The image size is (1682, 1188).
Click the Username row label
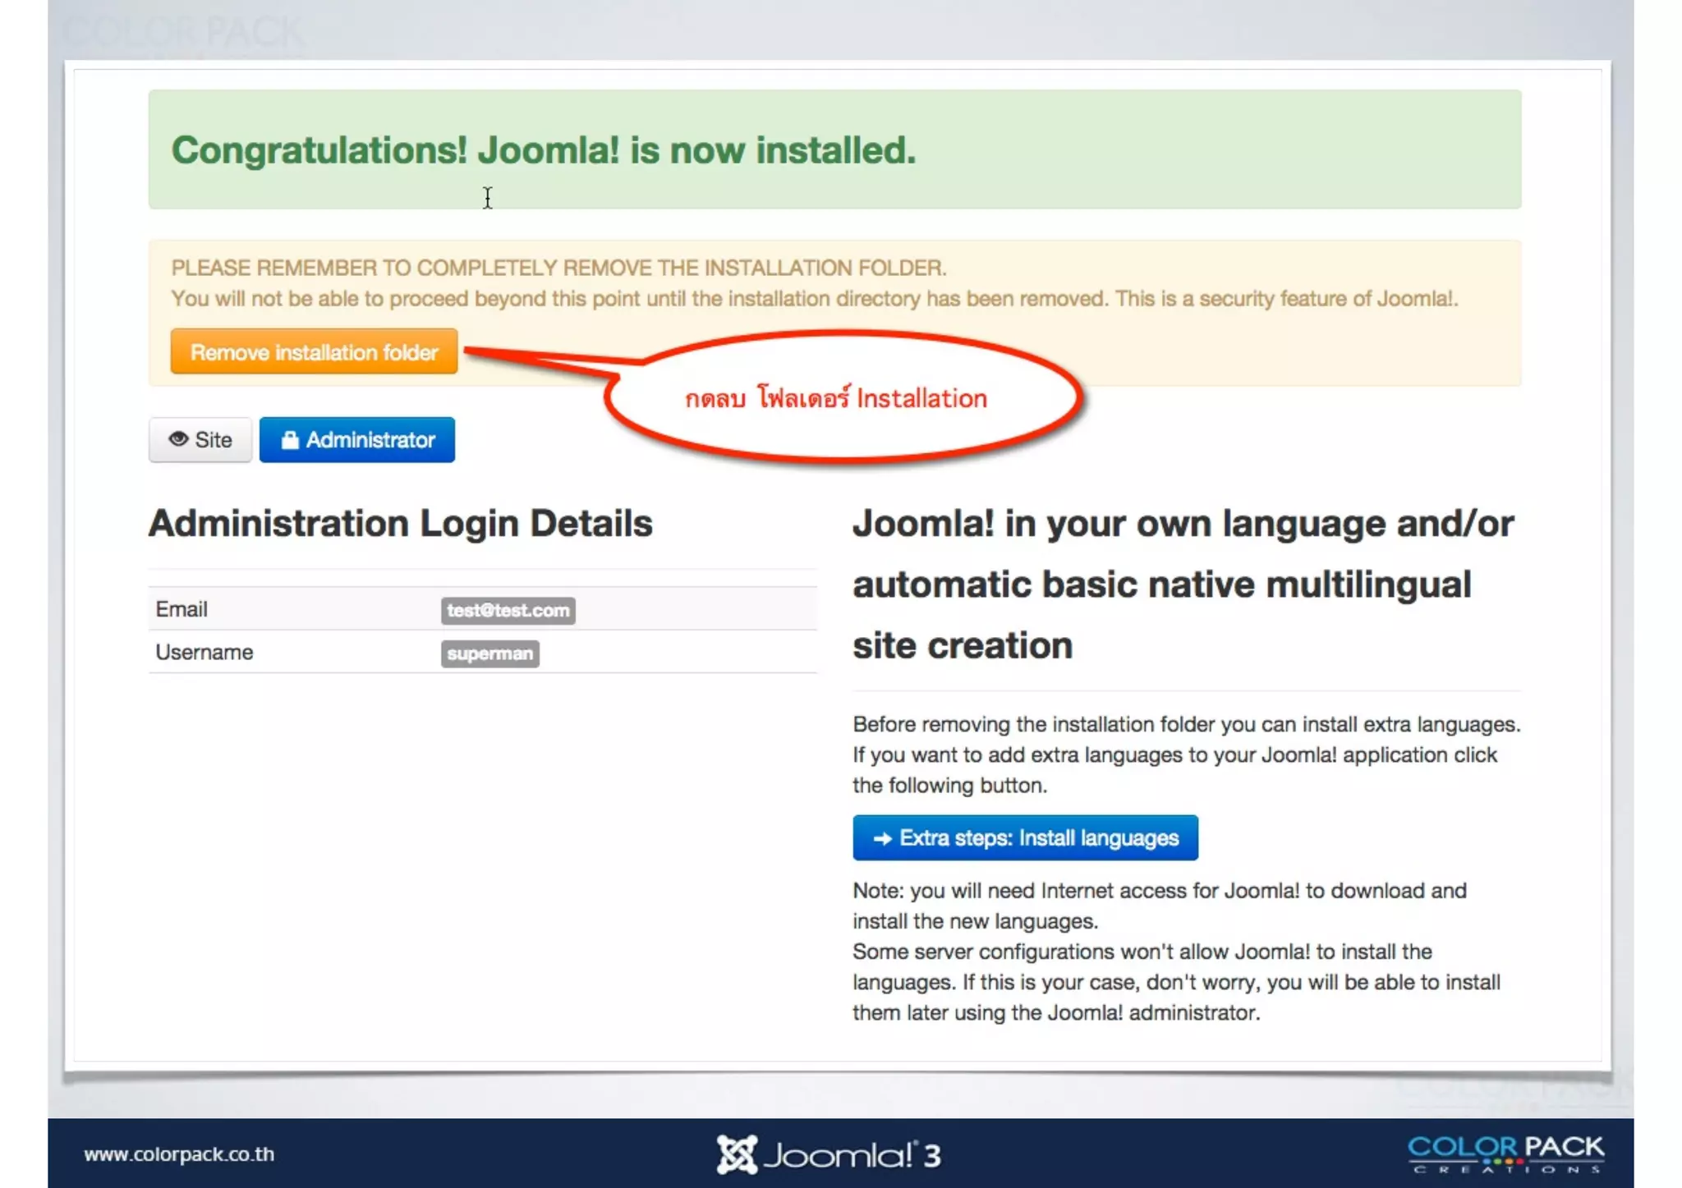pyautogui.click(x=205, y=652)
